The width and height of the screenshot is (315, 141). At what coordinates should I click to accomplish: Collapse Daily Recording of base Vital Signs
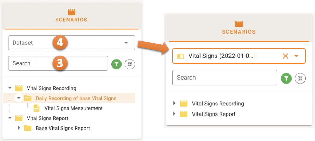(x=19, y=98)
